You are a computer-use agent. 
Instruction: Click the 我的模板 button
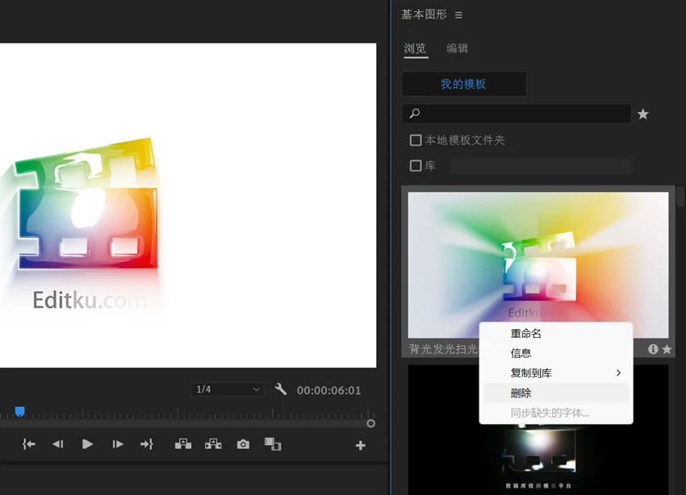click(x=464, y=84)
